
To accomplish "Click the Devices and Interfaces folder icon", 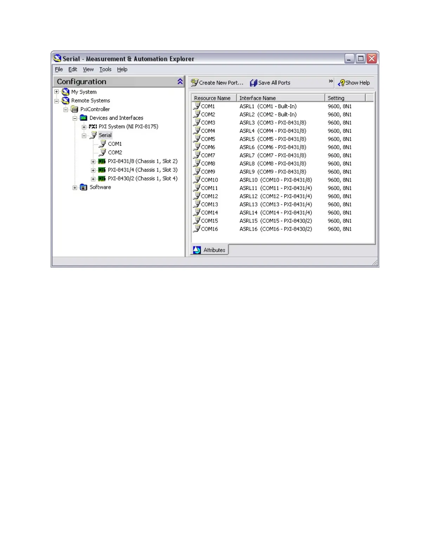I will 84,118.
